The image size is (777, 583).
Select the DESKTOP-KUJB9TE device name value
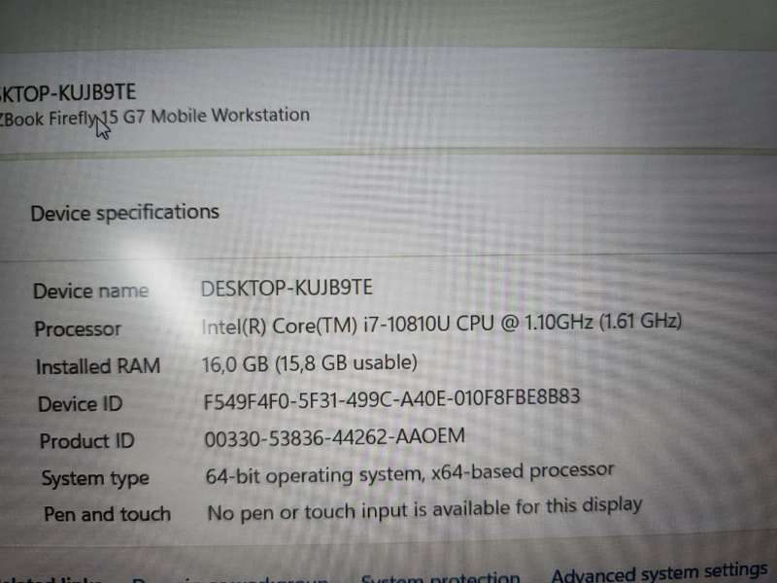[287, 288]
